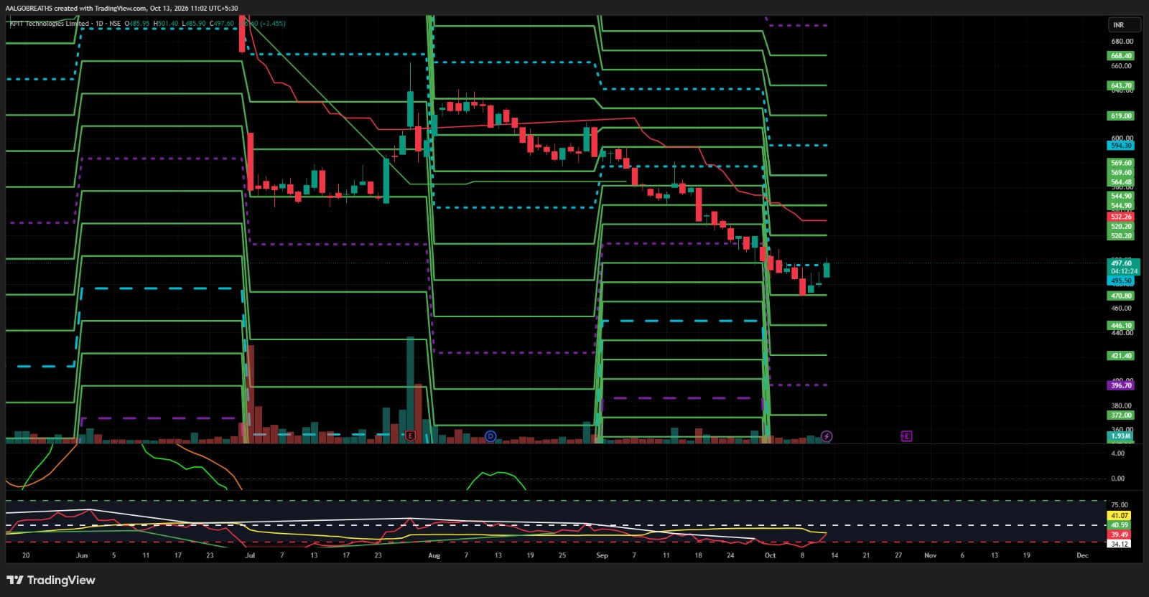This screenshot has height=597, width=1149.
Task: Click the purple upcoming earnings E marker
Action: pyautogui.click(x=906, y=436)
